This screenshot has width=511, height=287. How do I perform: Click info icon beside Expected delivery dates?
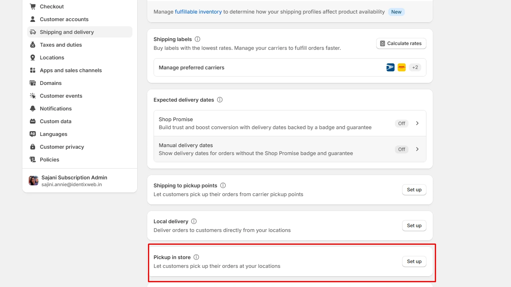(220, 100)
